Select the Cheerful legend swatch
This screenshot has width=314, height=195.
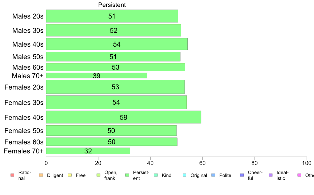pos(242,175)
